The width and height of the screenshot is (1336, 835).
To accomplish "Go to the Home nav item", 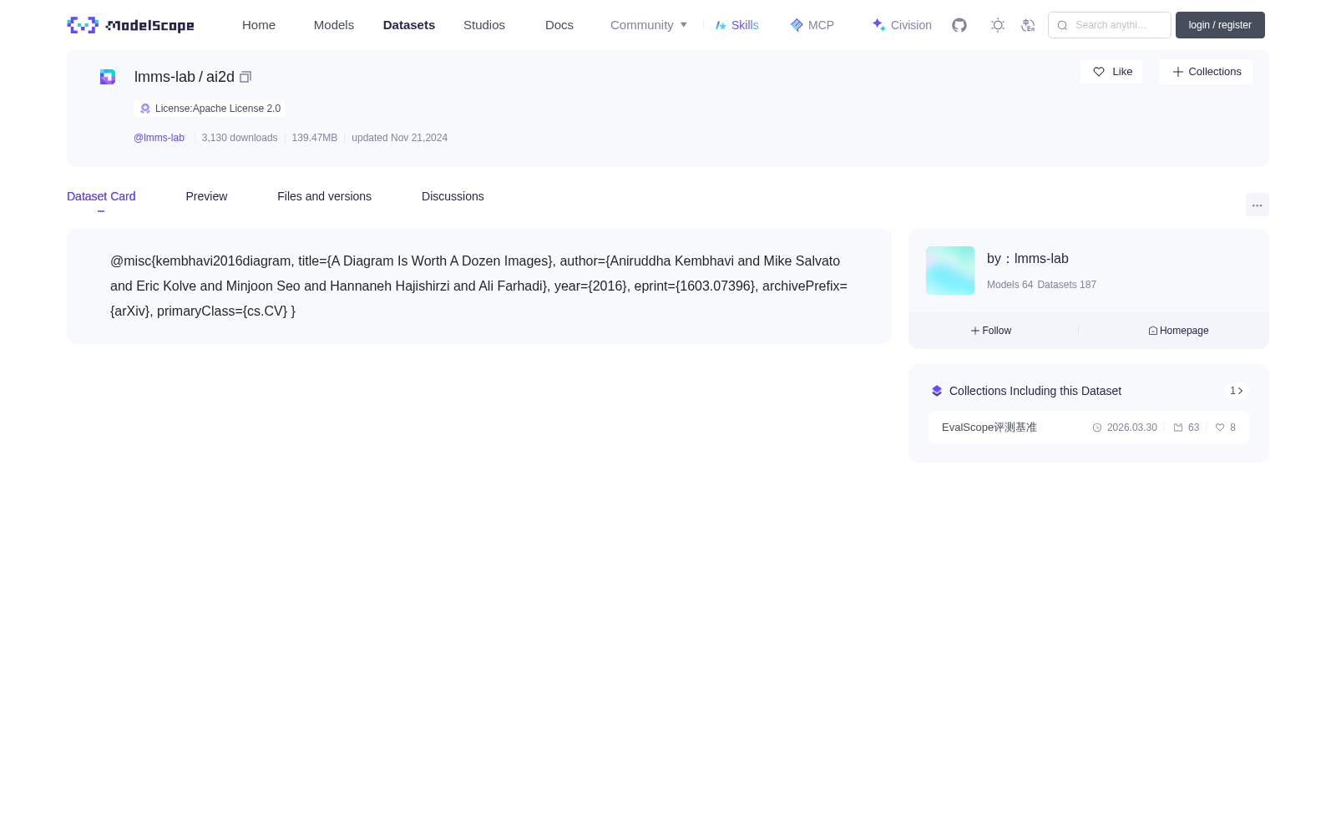I will [x=259, y=25].
